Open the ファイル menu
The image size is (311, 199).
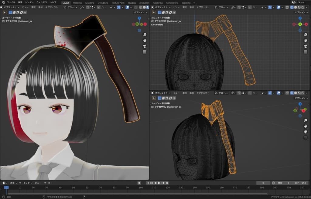(x=11, y=2)
